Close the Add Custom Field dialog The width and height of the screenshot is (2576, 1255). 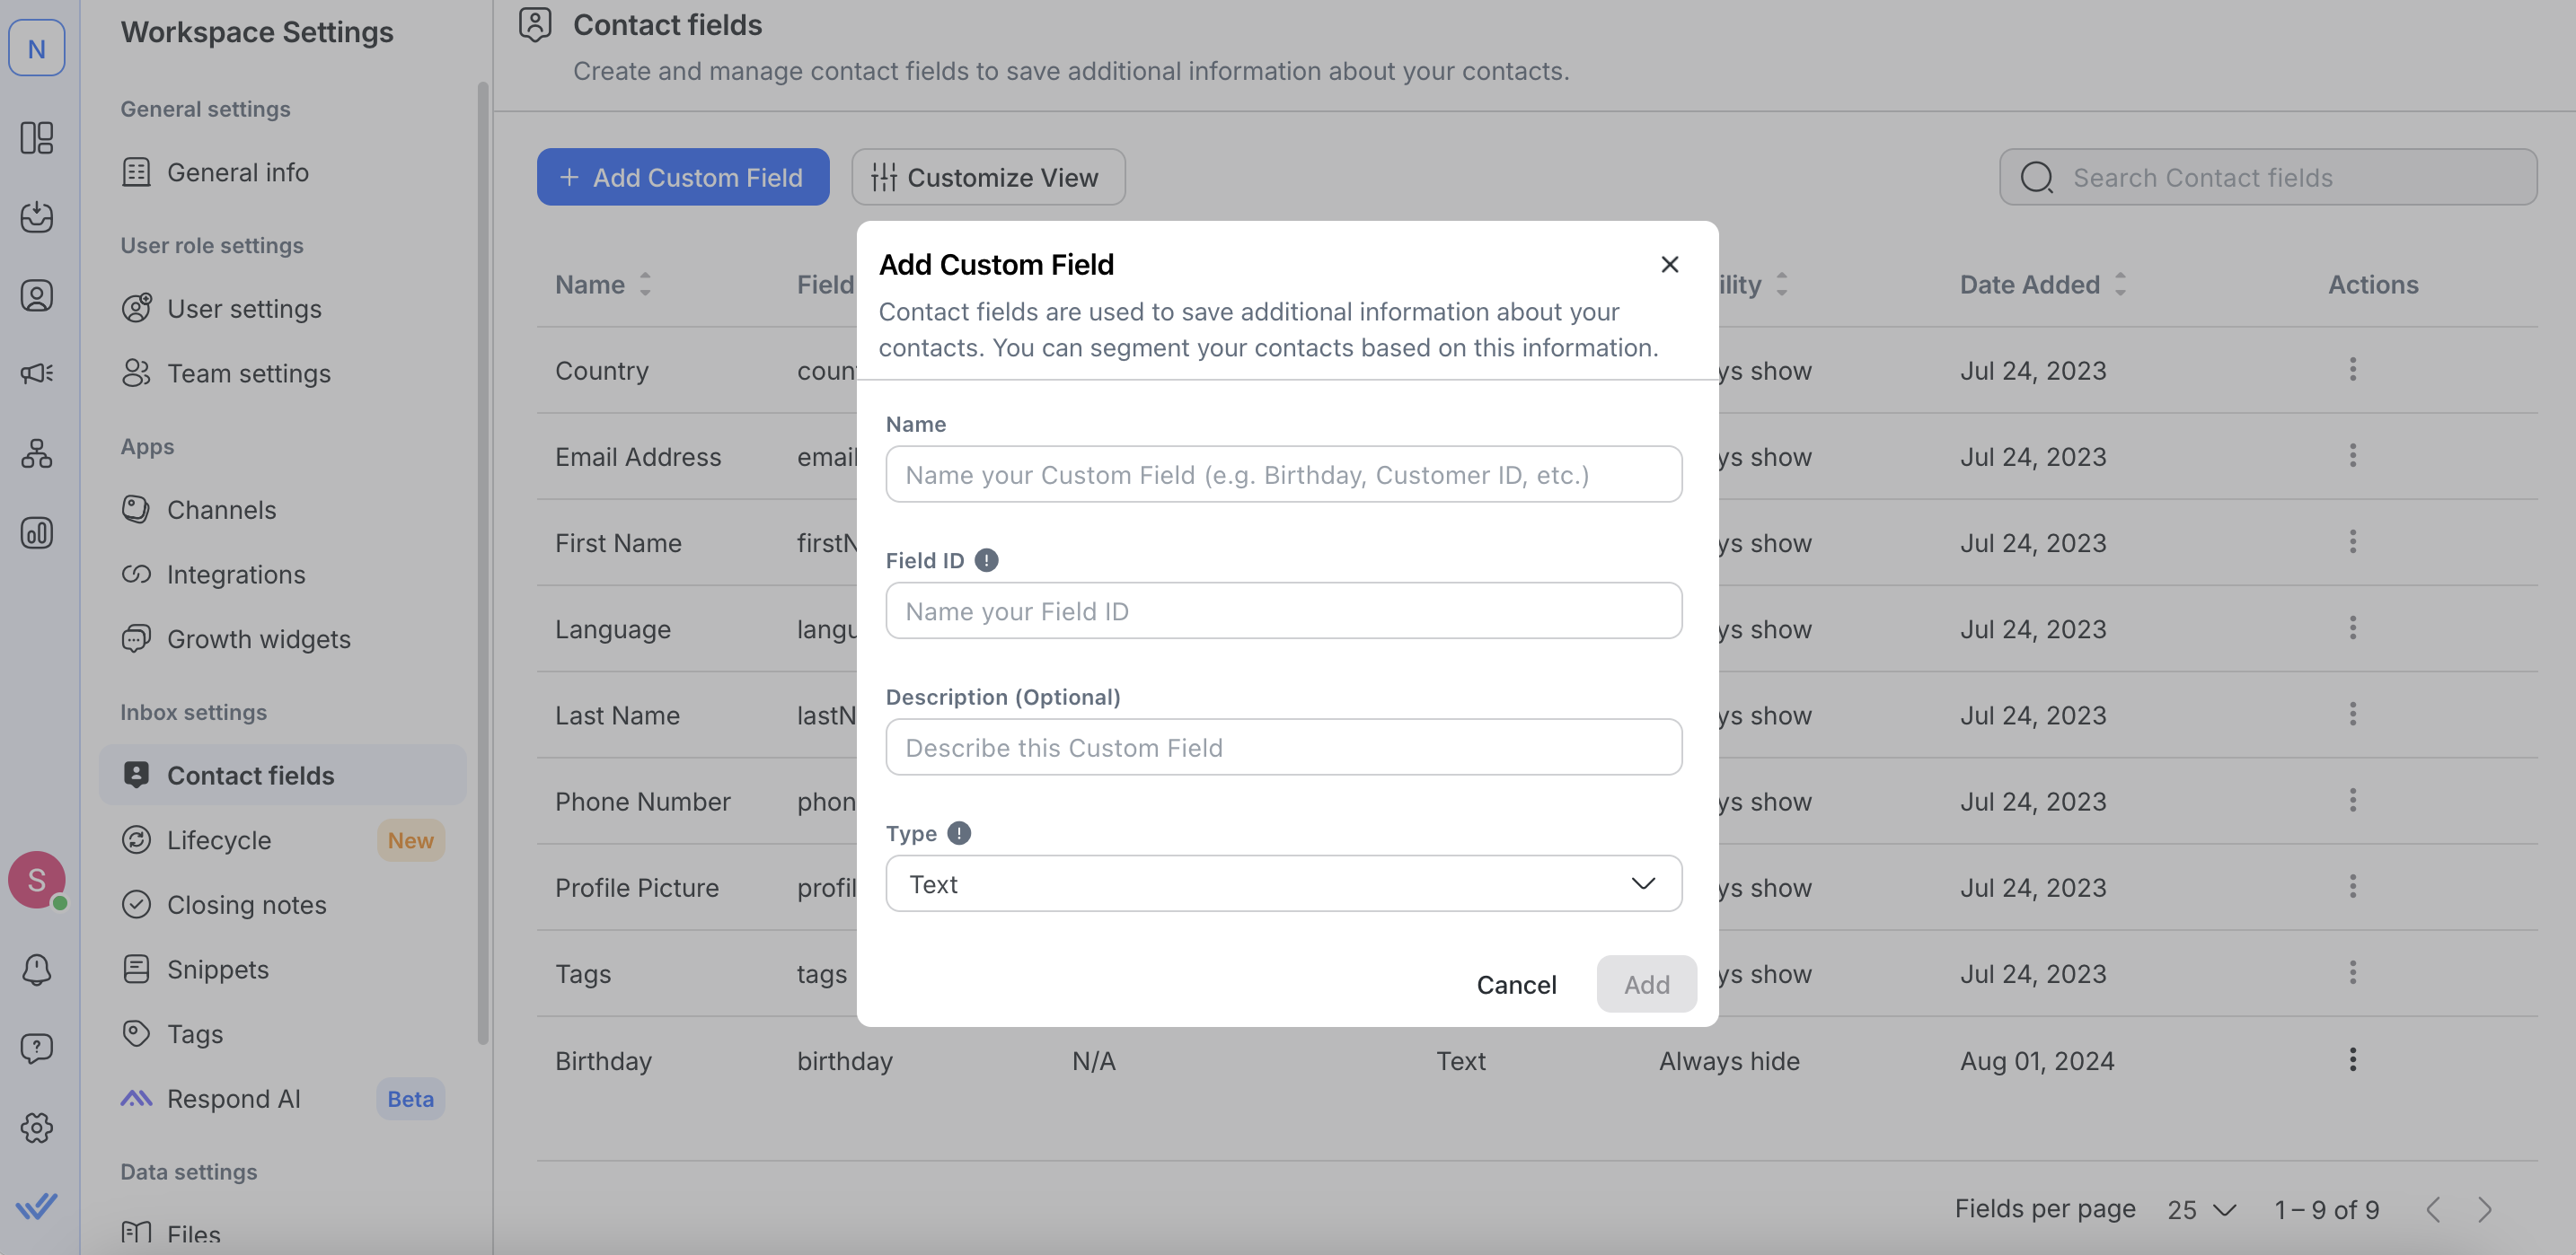click(1669, 265)
